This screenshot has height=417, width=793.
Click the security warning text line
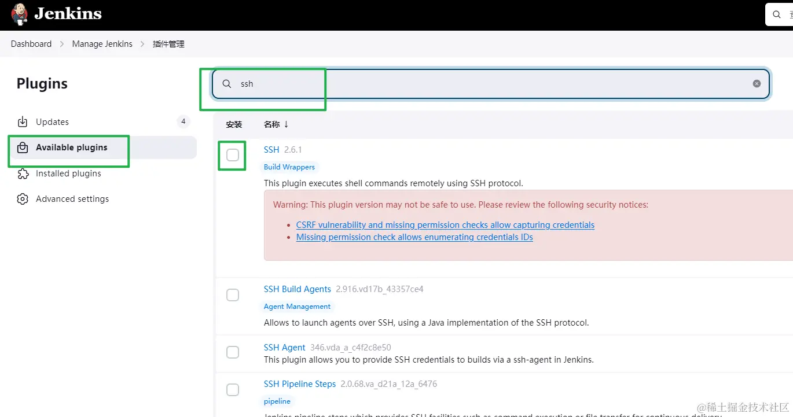[x=461, y=205]
